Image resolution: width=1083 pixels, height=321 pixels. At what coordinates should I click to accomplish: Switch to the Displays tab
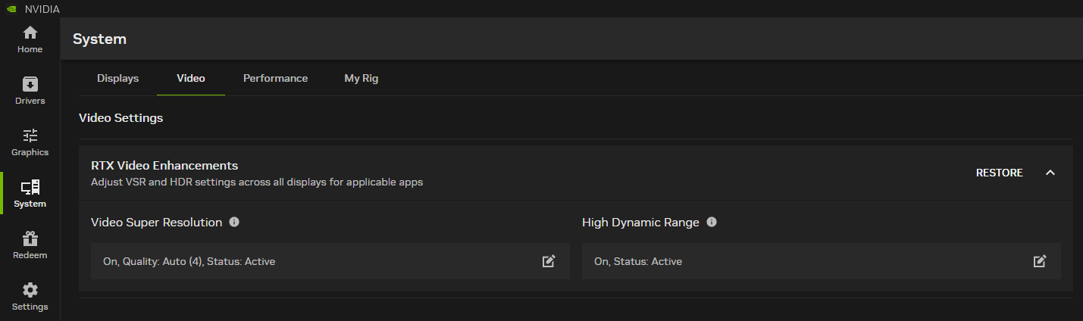[117, 79]
